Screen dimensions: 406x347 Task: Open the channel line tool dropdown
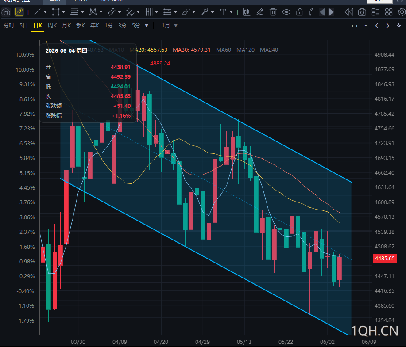(x=120, y=12)
